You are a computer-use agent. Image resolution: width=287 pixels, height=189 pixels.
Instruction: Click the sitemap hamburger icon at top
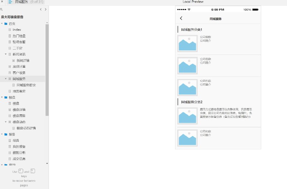point(10,2)
